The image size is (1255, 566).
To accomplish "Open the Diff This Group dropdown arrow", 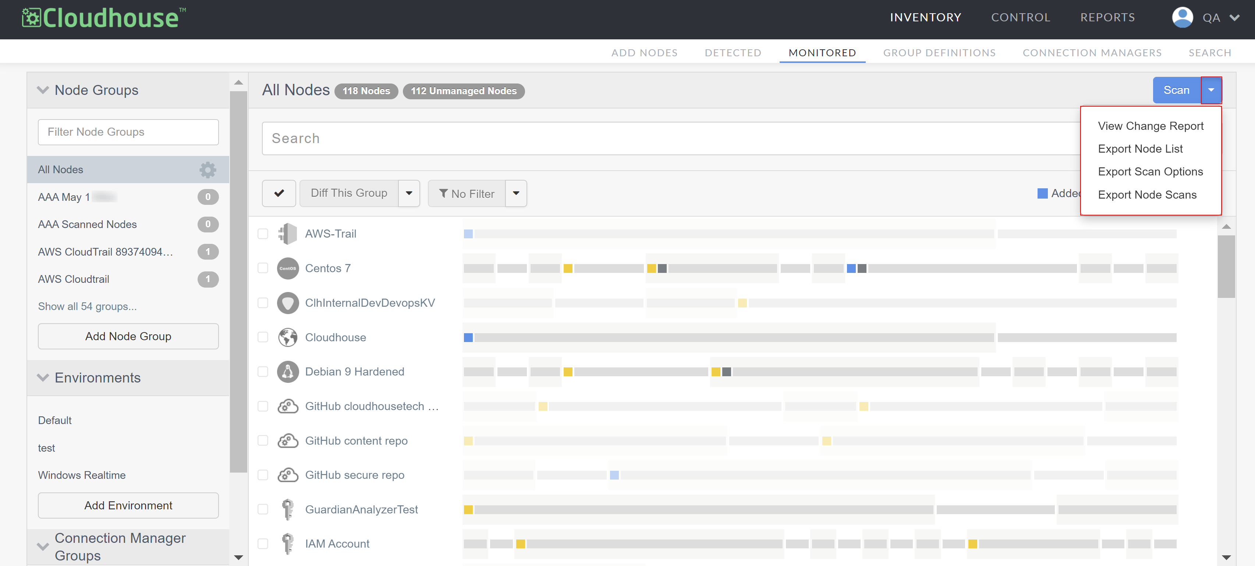I will pos(409,193).
